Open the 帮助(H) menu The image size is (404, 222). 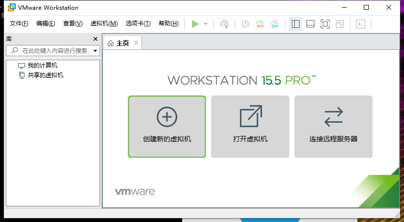[x=168, y=23]
